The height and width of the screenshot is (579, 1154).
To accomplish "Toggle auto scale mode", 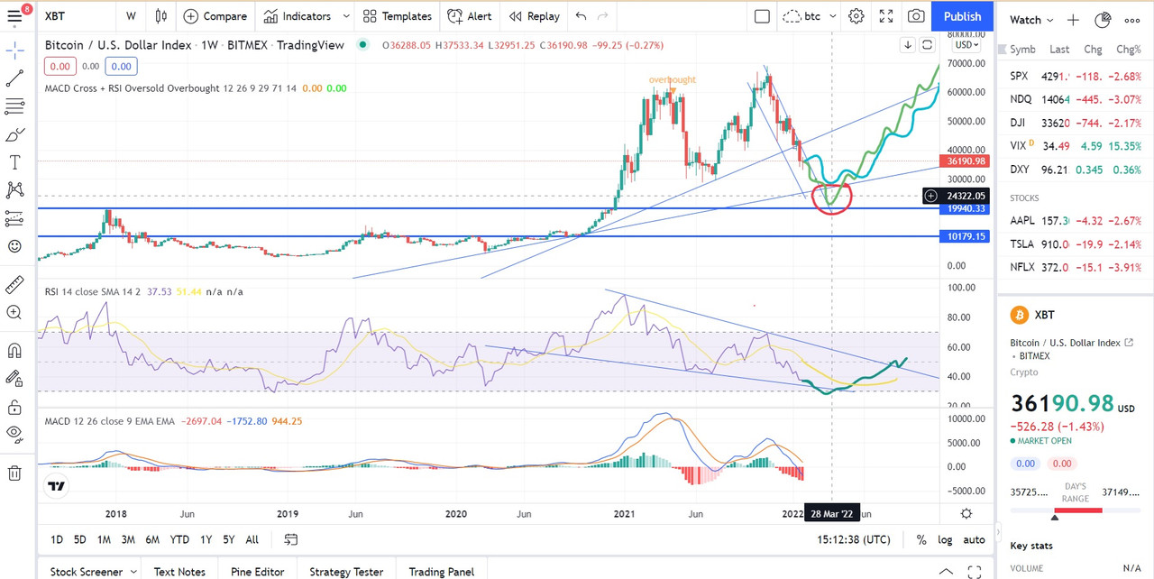I will click(975, 539).
